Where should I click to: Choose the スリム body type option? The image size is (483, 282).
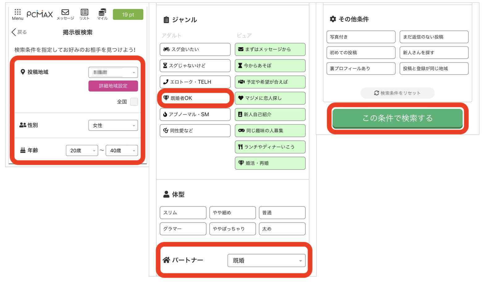183,213
